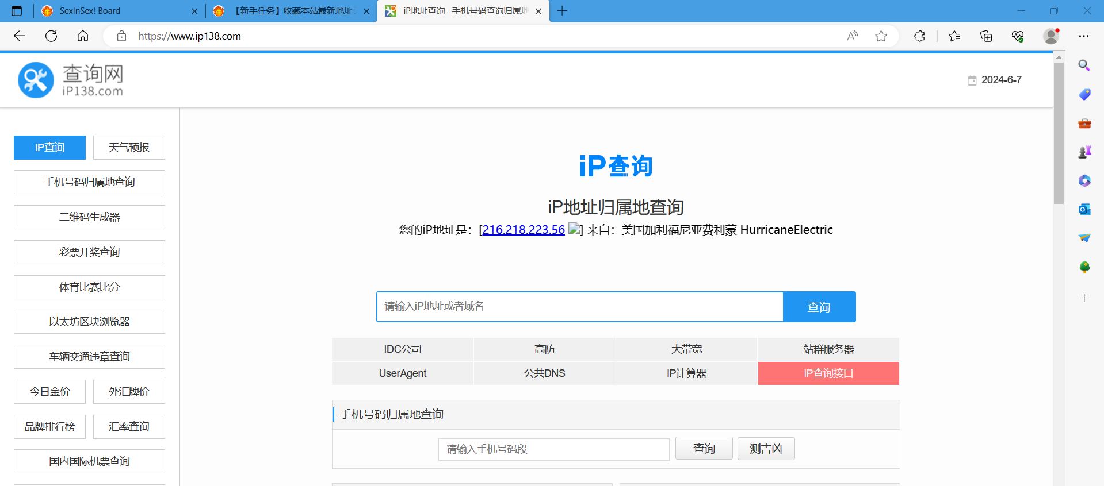1104x486 pixels.
Task: Select the iP地址查询 browser tab
Action: (x=463, y=11)
